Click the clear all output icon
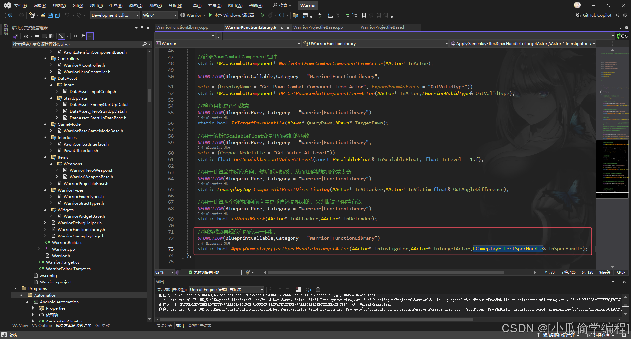 pos(298,289)
